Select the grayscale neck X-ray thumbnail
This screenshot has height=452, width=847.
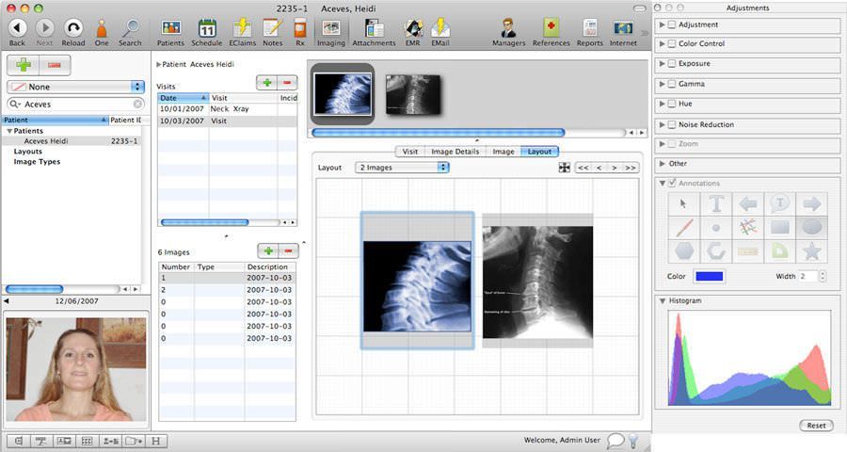(x=413, y=93)
